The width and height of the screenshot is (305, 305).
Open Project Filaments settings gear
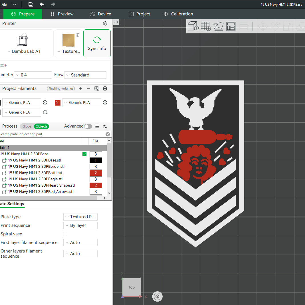click(105, 88)
